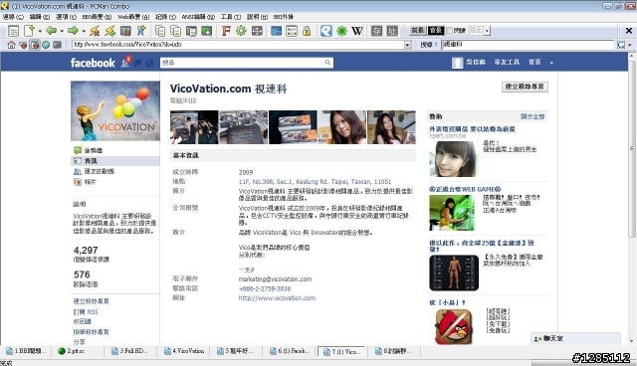Select the 背景 background color button
This screenshot has height=366, width=637.
435,31
